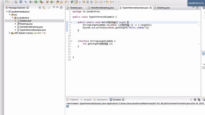Click the console output value 12
The width and height of the screenshot is (205, 115).
68,106
